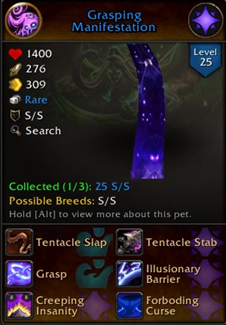Choose the Grasp ability icon
The height and width of the screenshot is (325, 226).
tap(19, 273)
